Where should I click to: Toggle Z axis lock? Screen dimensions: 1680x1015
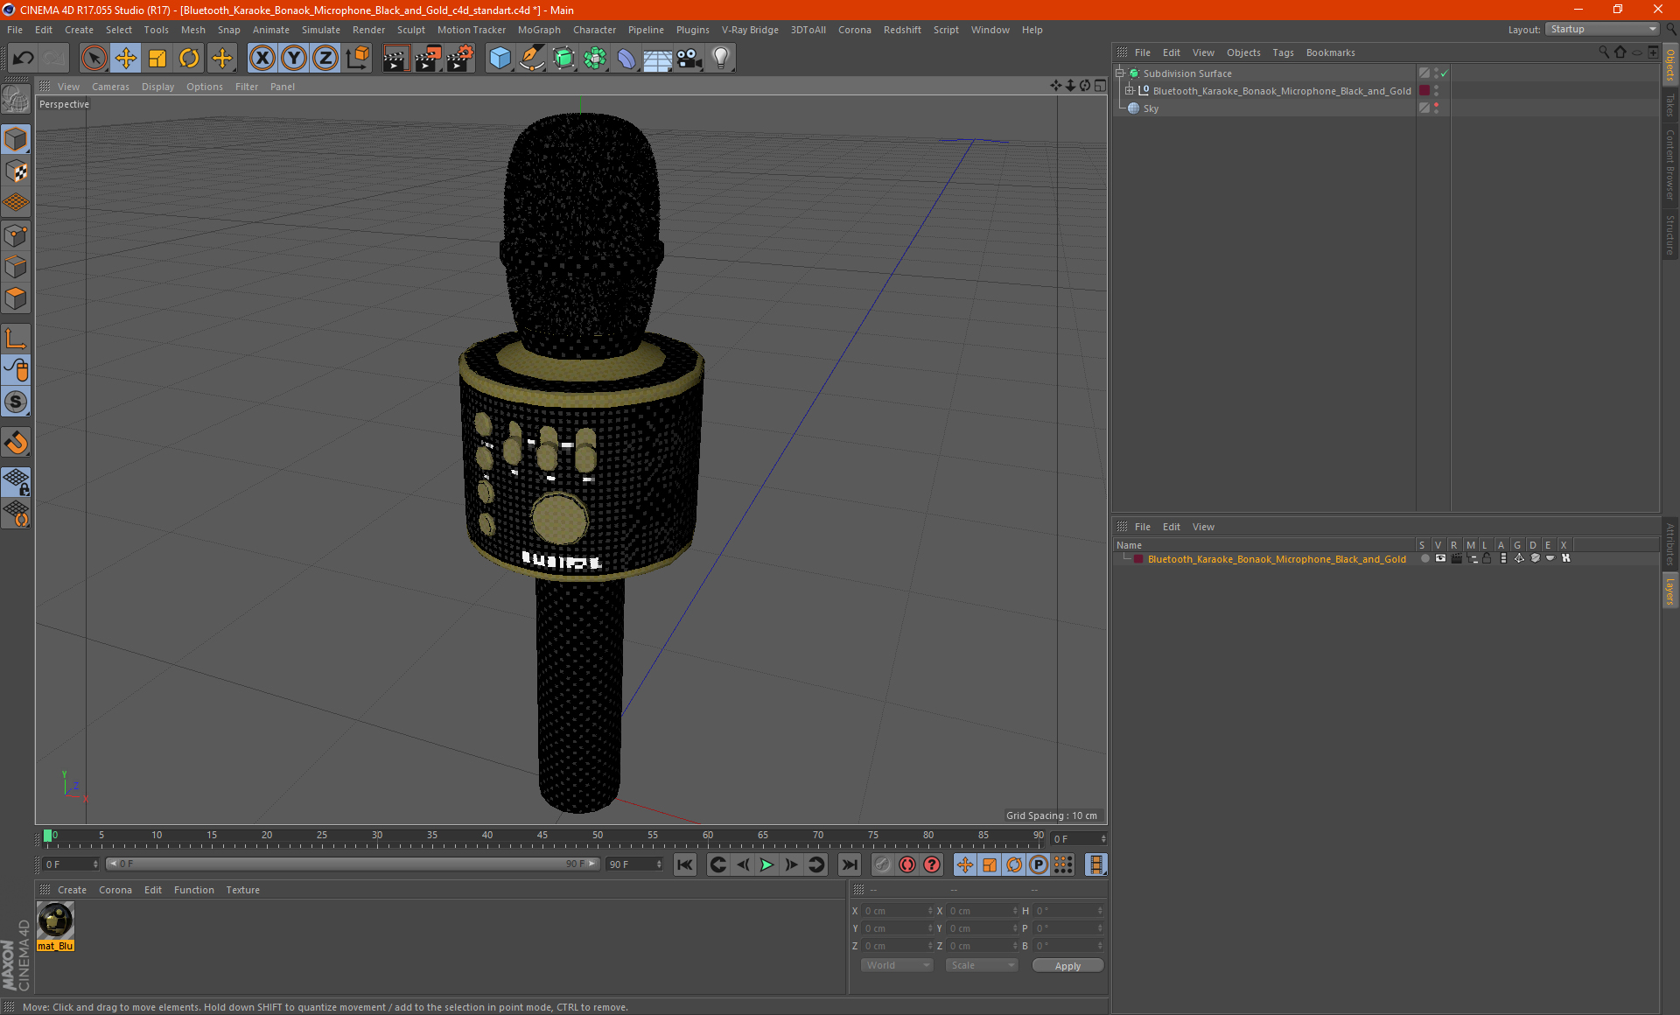(325, 58)
